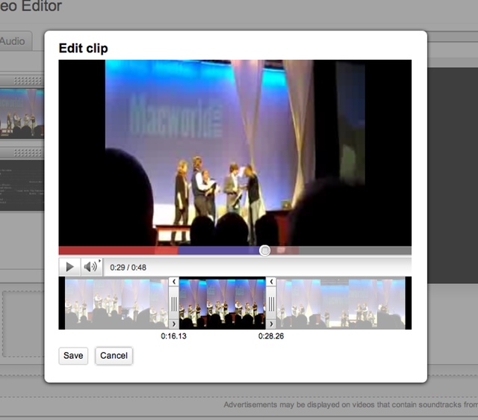Nudge start trim handle right arrow
Image resolution: width=478 pixels, height=420 pixels.
(x=174, y=324)
